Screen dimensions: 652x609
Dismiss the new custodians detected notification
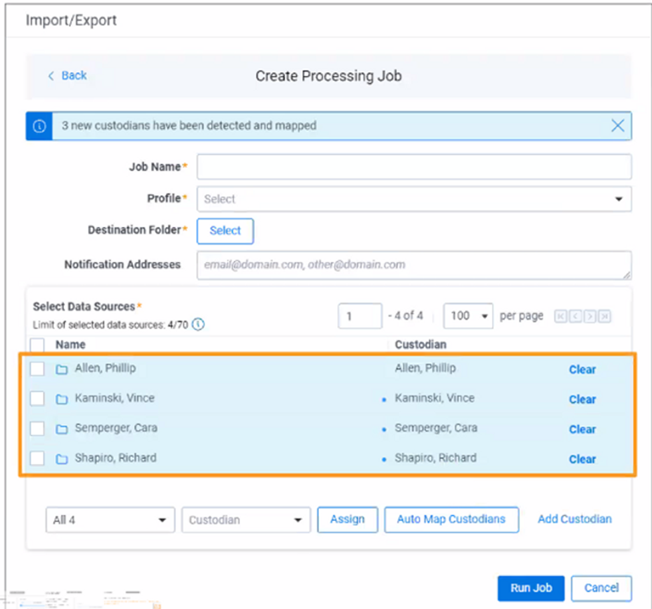617,126
